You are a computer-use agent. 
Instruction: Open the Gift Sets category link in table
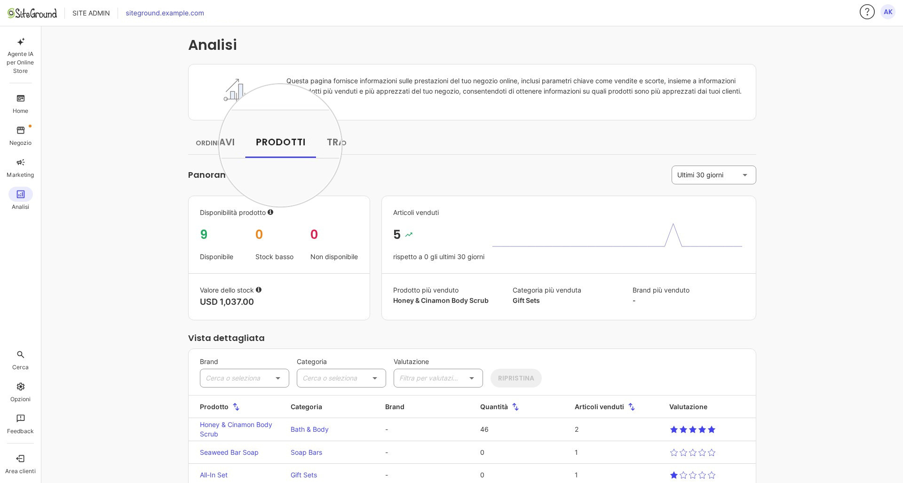tap(304, 475)
